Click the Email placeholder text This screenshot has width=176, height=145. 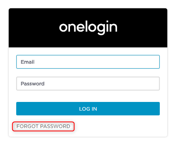point(28,62)
